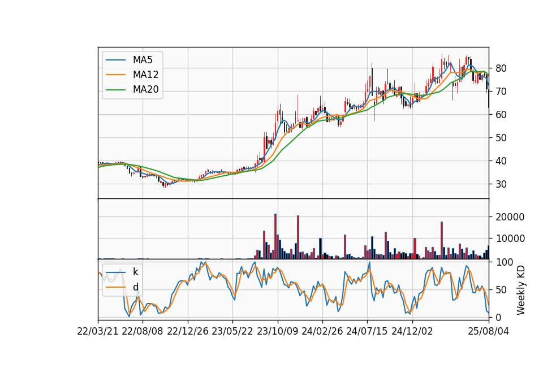
Task: Click the blue MA5 legend line sample
Action: click(115, 60)
